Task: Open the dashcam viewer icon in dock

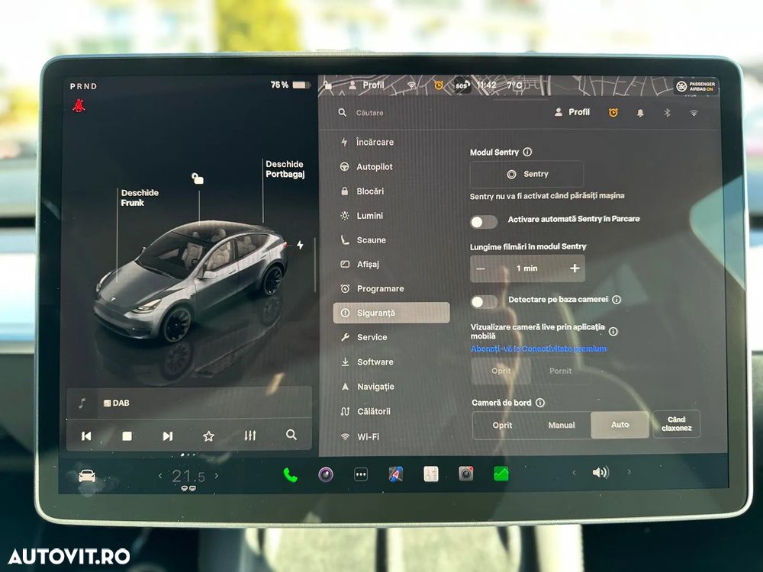Action: 465,474
